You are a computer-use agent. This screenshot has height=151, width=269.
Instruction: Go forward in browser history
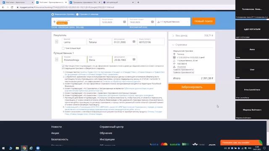click(x=8, y=8)
